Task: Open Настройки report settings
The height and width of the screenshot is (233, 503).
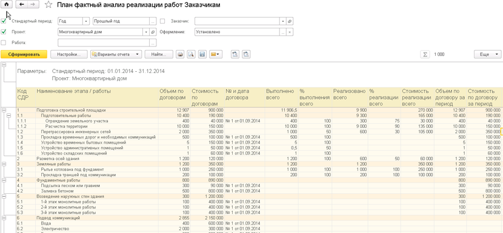Action: click(x=69, y=54)
